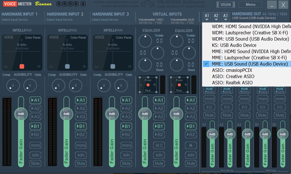Click the middle EQ knob of Voicemeeter AUX
The height and width of the screenshot is (174, 291).
click(189, 53)
